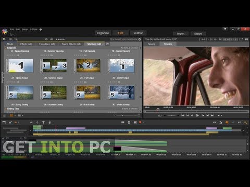Click the redo arrow icon
This screenshot has width=250, height=187.
tap(15, 34)
